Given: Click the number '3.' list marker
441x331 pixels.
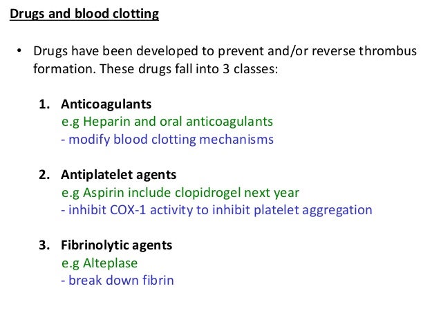Looking at the screenshot, I should point(44,245).
